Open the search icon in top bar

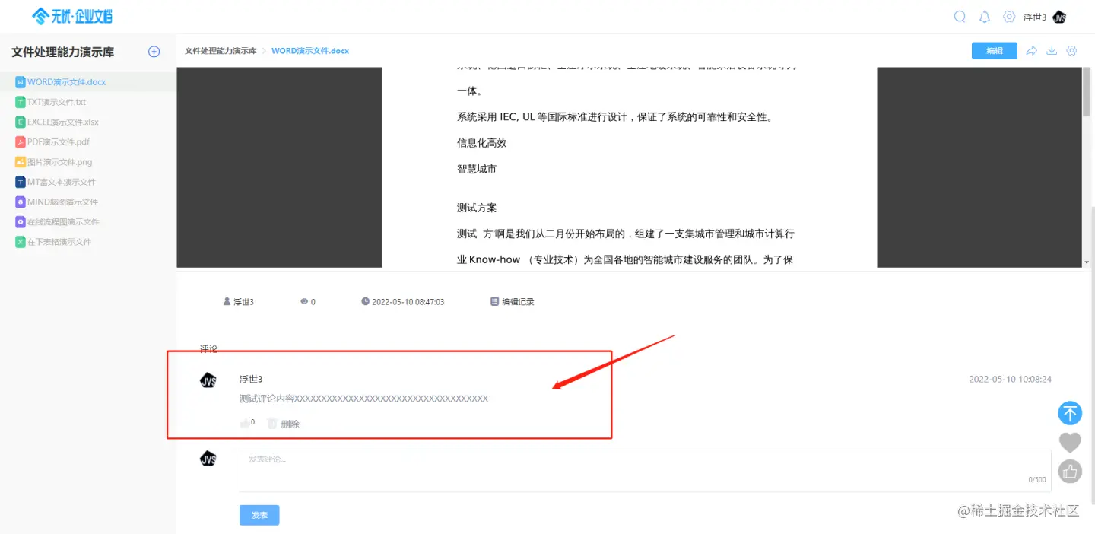960,17
